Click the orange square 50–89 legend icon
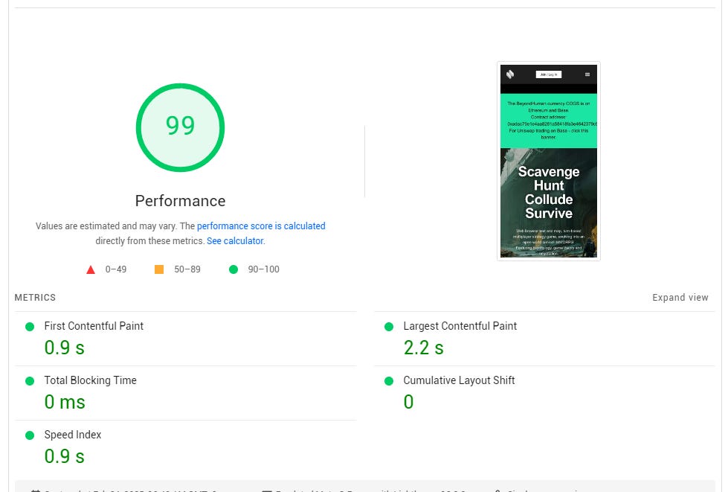Screen dimensions: 728x492 click(x=159, y=269)
